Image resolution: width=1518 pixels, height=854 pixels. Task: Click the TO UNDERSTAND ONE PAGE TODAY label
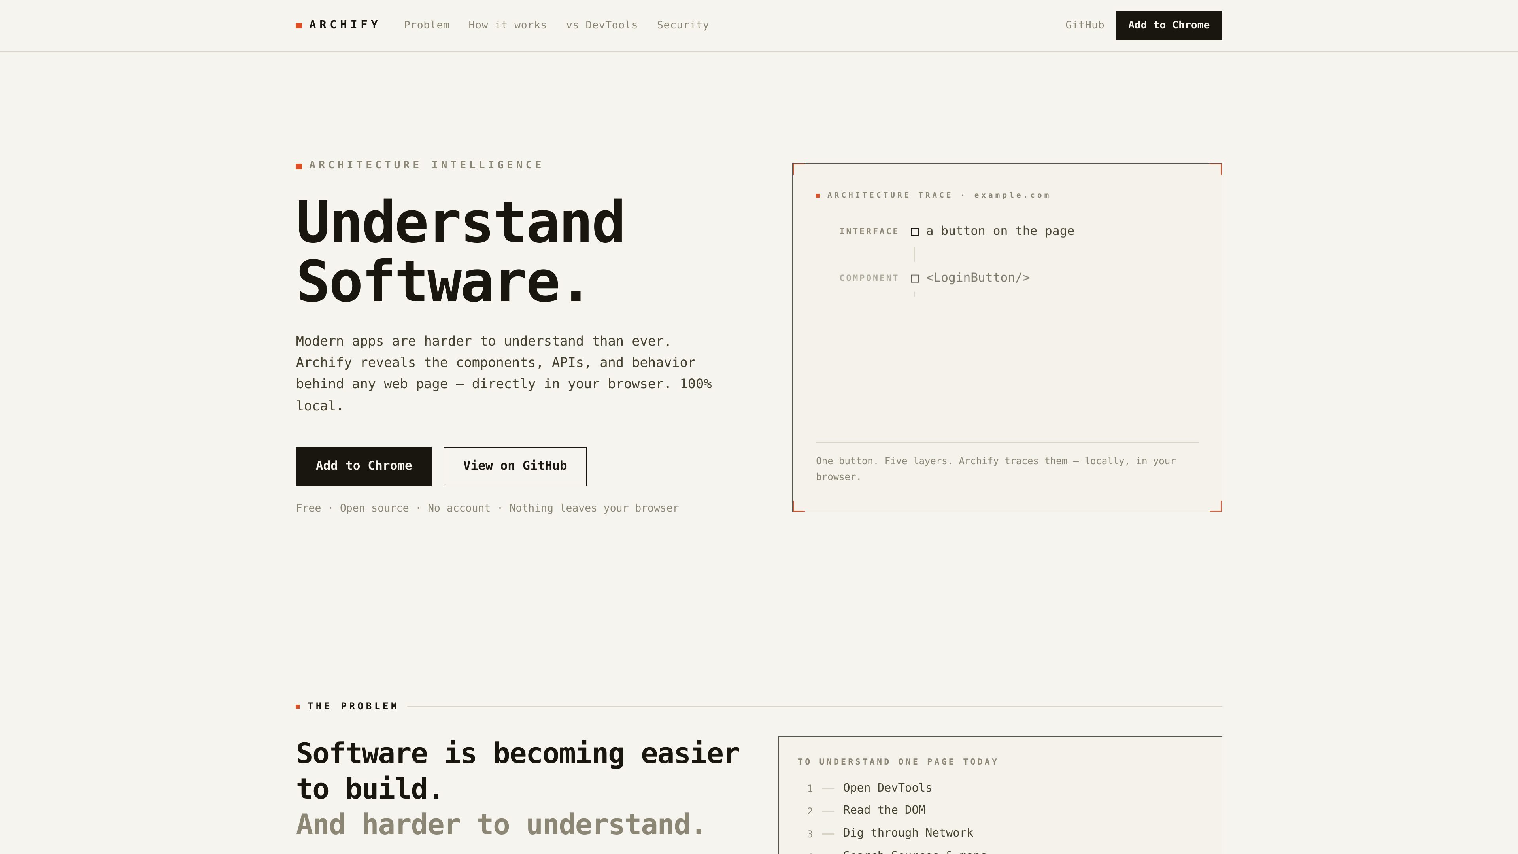[897, 761]
